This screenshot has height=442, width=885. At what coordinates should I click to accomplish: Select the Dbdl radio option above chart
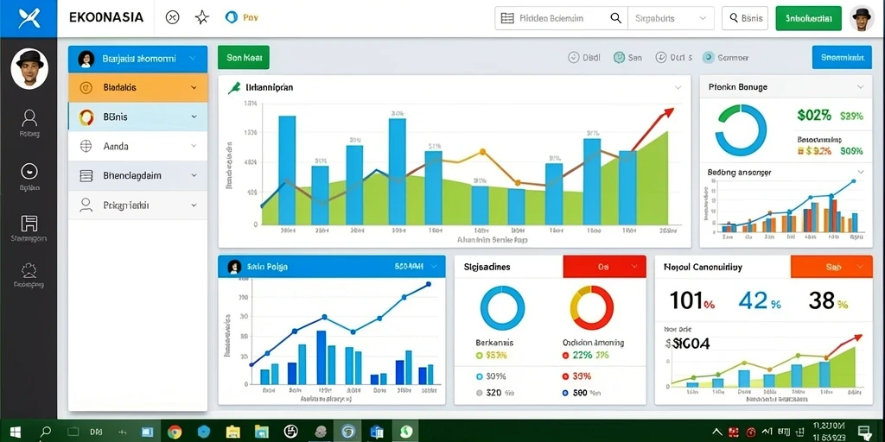tap(583, 57)
